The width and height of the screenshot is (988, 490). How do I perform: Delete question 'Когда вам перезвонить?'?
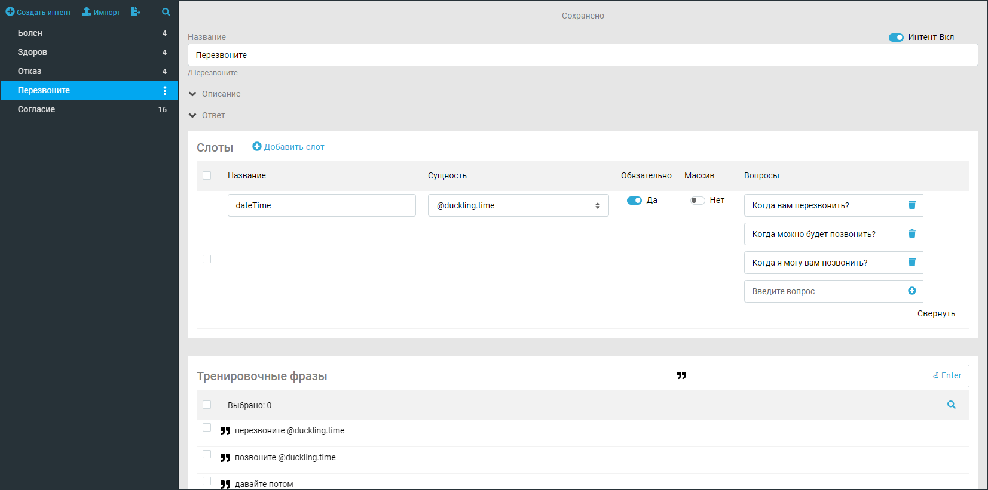tap(912, 205)
